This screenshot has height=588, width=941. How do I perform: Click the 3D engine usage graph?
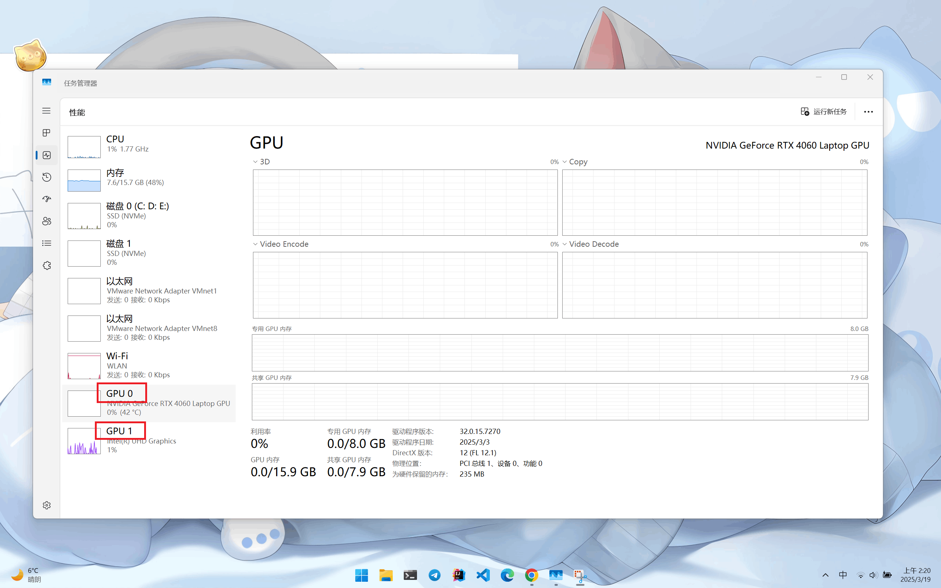(405, 203)
